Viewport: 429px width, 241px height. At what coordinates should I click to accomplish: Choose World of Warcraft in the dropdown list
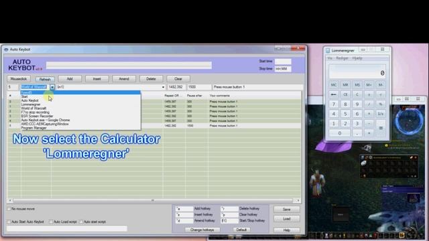(80, 108)
